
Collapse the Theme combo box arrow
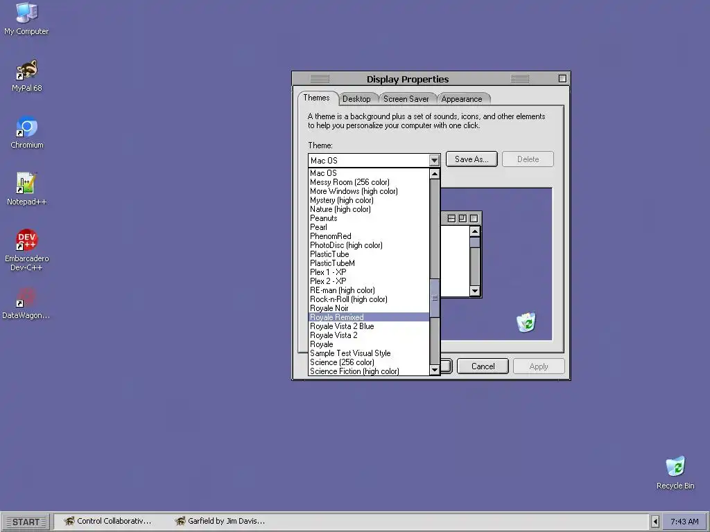[x=434, y=160]
